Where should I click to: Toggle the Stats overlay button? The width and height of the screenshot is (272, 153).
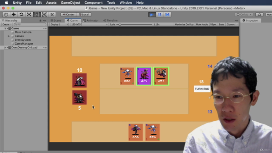pos(221,25)
